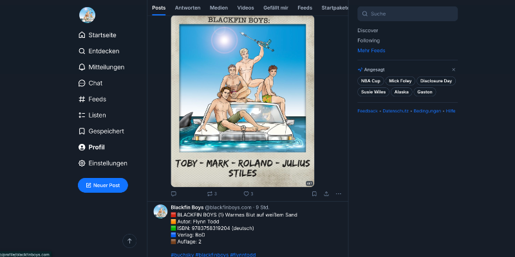Repost the Blackfin Boys image post
Screen dimensions: 515x257
[x=211, y=193]
